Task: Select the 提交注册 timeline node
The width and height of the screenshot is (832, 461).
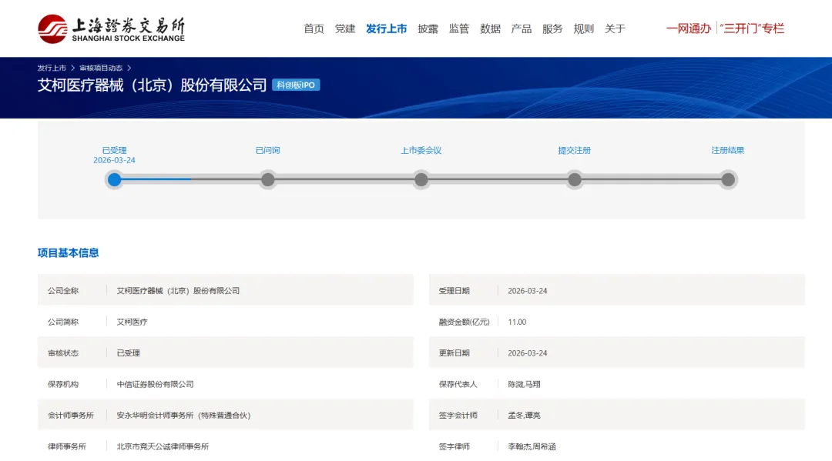Action: tap(575, 179)
